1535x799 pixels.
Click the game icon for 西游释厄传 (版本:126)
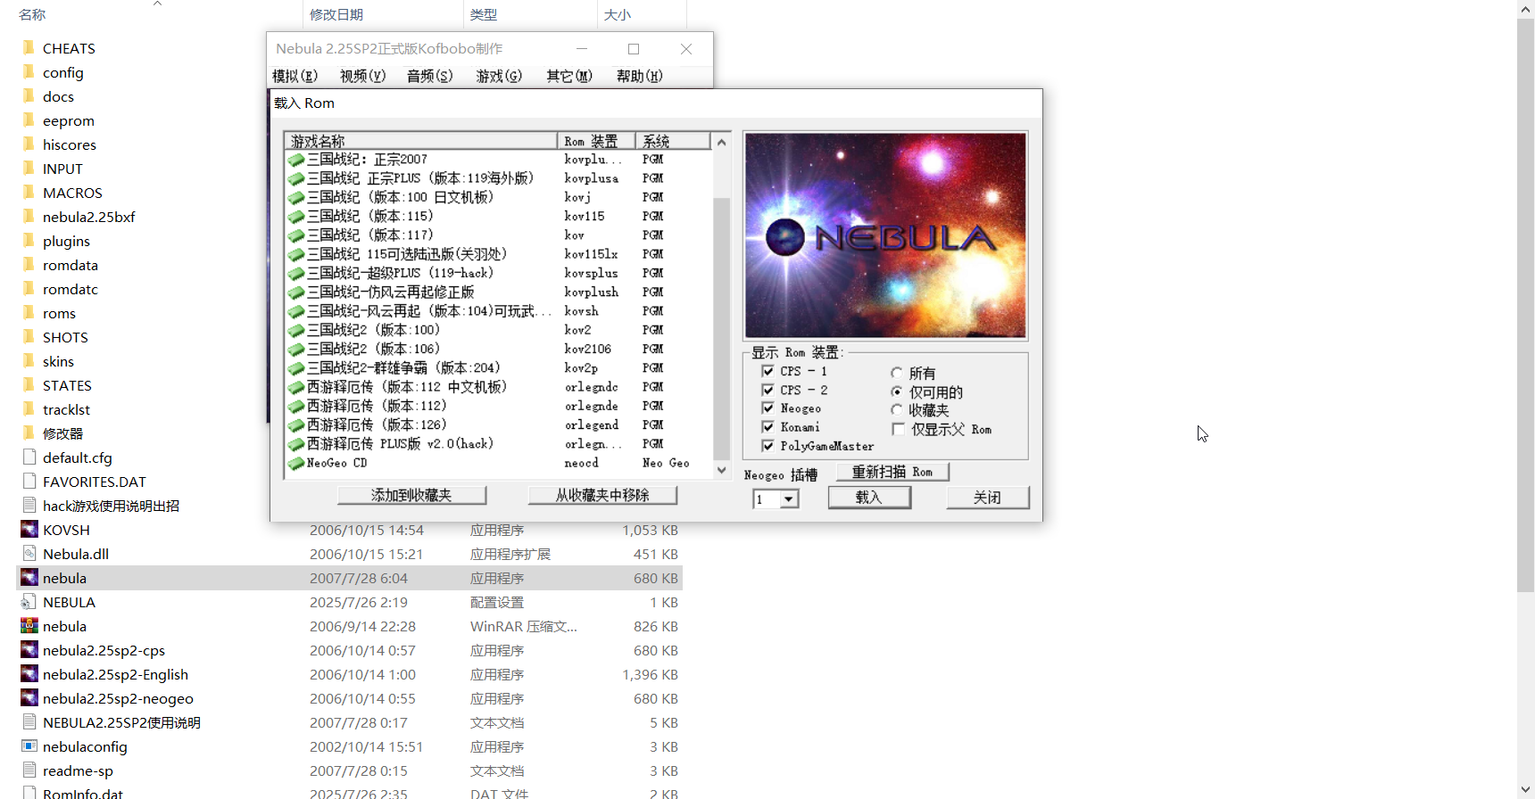pos(296,425)
